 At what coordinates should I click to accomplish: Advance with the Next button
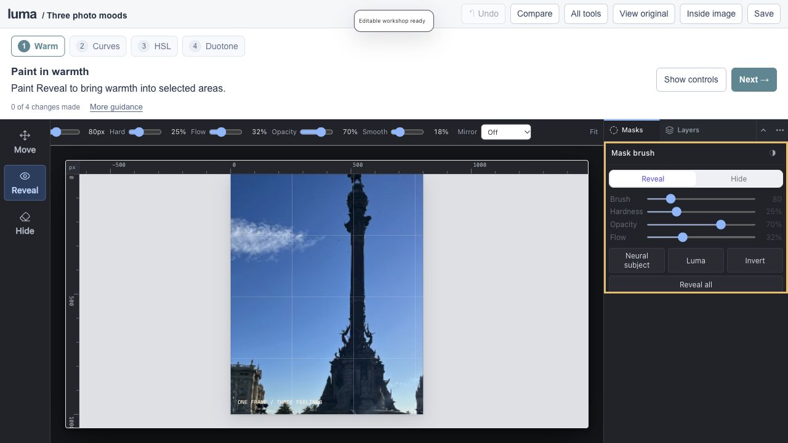pos(754,79)
